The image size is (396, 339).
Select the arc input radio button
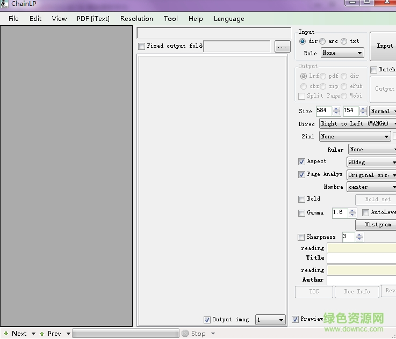[x=322, y=41]
